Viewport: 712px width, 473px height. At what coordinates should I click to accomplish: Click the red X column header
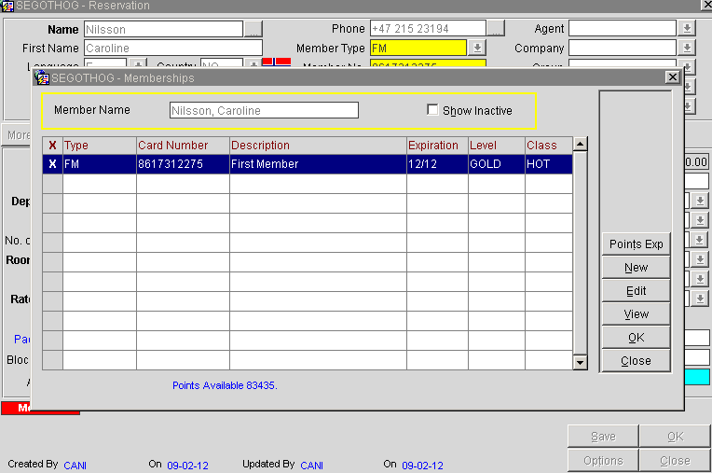[53, 146]
